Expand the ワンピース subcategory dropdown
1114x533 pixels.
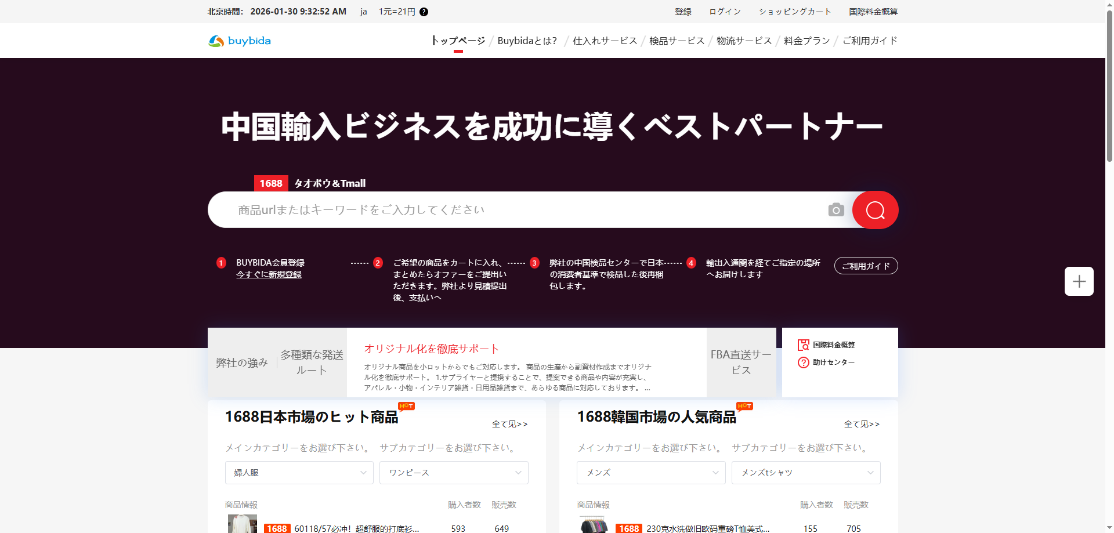(454, 473)
